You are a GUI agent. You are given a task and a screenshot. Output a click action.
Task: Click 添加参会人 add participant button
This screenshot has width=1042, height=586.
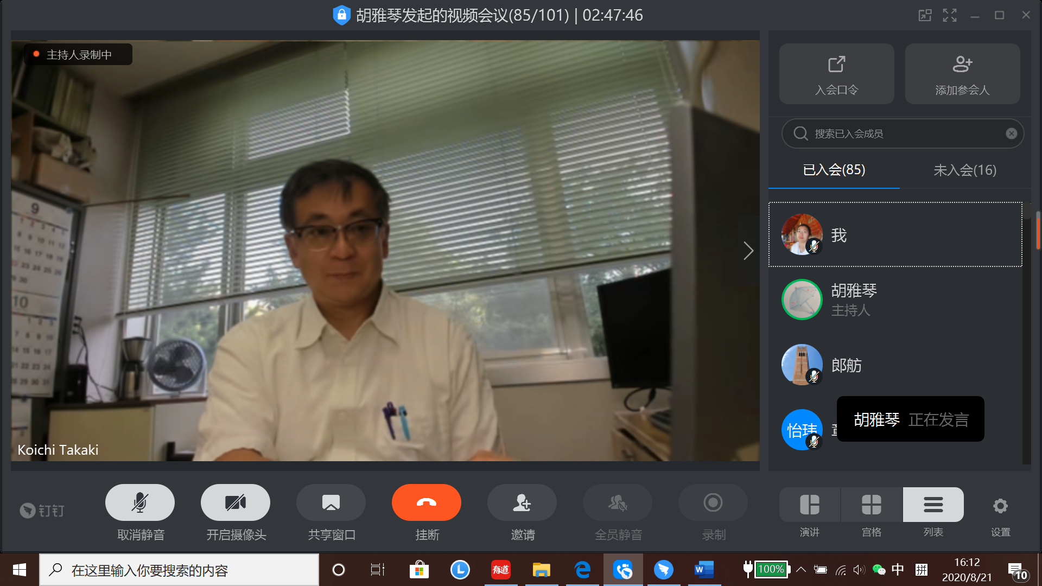(x=962, y=74)
